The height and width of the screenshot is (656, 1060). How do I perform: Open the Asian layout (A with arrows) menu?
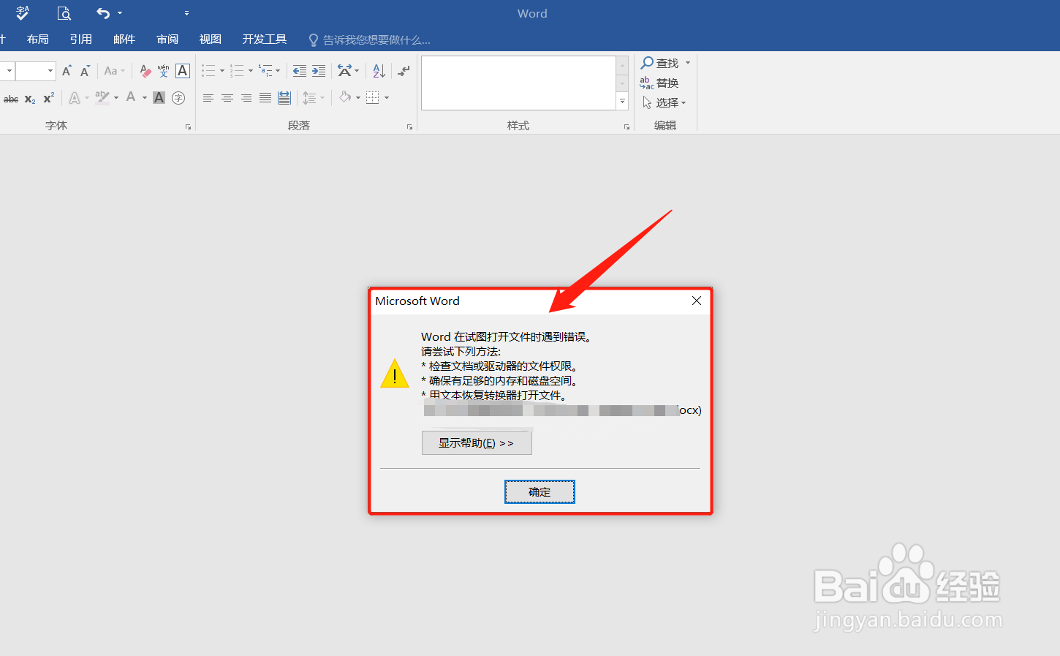pos(348,71)
